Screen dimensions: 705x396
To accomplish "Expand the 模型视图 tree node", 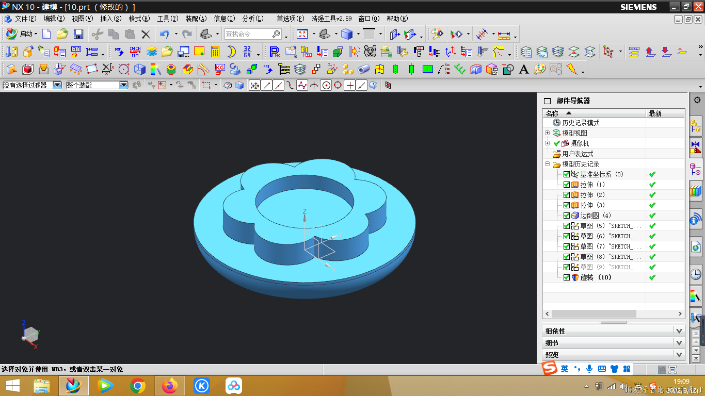I will [x=547, y=133].
